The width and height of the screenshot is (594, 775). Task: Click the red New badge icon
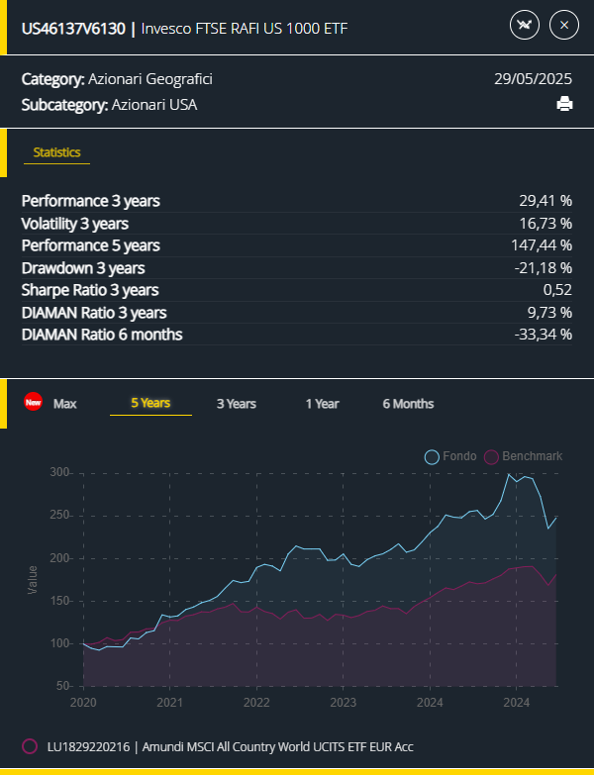point(33,403)
